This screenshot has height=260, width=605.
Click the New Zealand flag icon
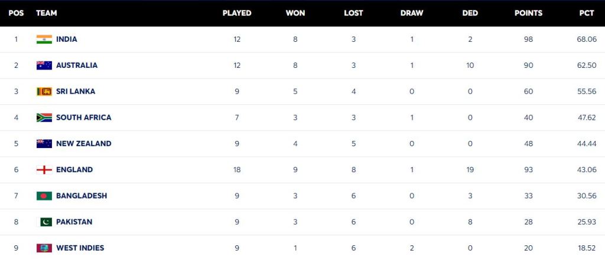tap(44, 143)
